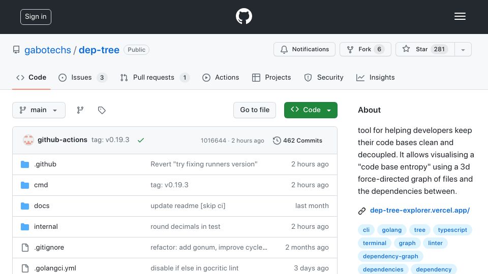Go to the Actions tab
This screenshot has width=488, height=274.
coord(221,77)
